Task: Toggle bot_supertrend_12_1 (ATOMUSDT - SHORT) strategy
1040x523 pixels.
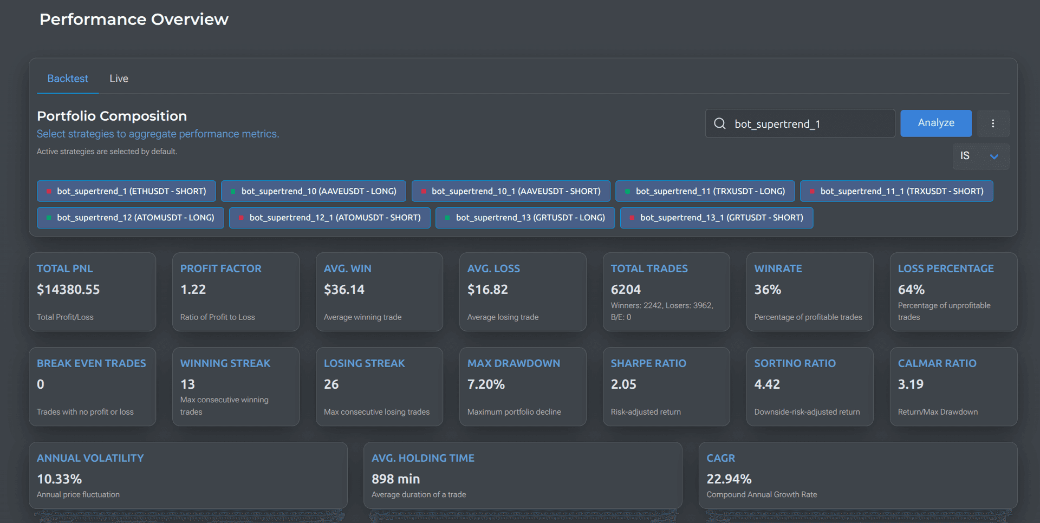Action: (x=329, y=218)
